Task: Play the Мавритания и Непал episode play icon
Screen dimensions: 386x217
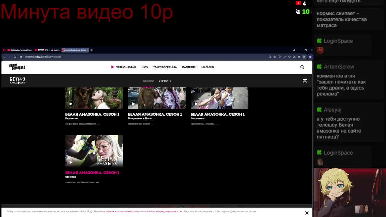Action: 133,104
